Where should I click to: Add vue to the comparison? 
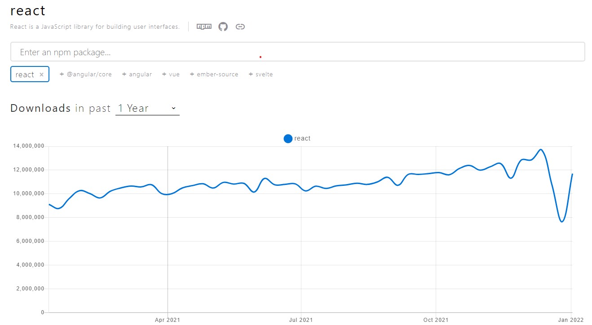pos(171,74)
